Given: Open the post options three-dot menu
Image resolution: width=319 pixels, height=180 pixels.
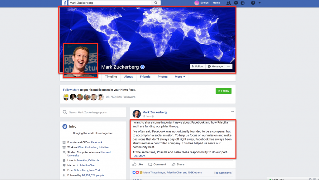Looking at the screenshot, I should point(232,111).
